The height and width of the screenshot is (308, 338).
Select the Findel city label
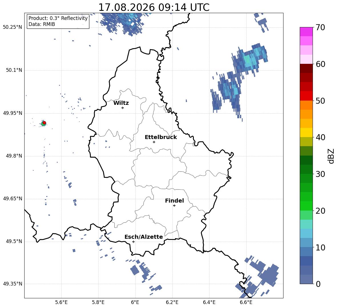coord(174,201)
